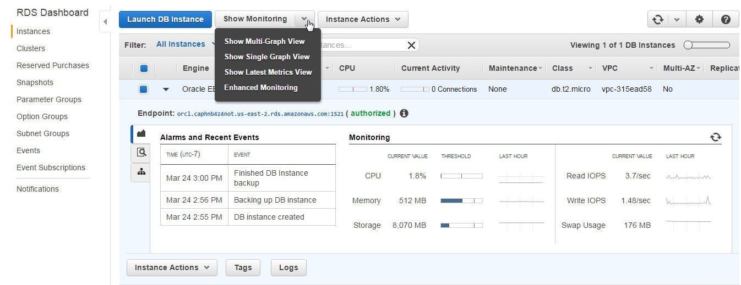Open the help question mark icon
This screenshot has width=741, height=285.
[x=726, y=19]
